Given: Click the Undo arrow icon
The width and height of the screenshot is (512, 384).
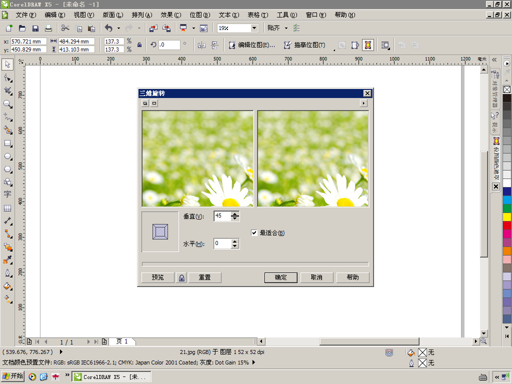Looking at the screenshot, I should [x=108, y=28].
